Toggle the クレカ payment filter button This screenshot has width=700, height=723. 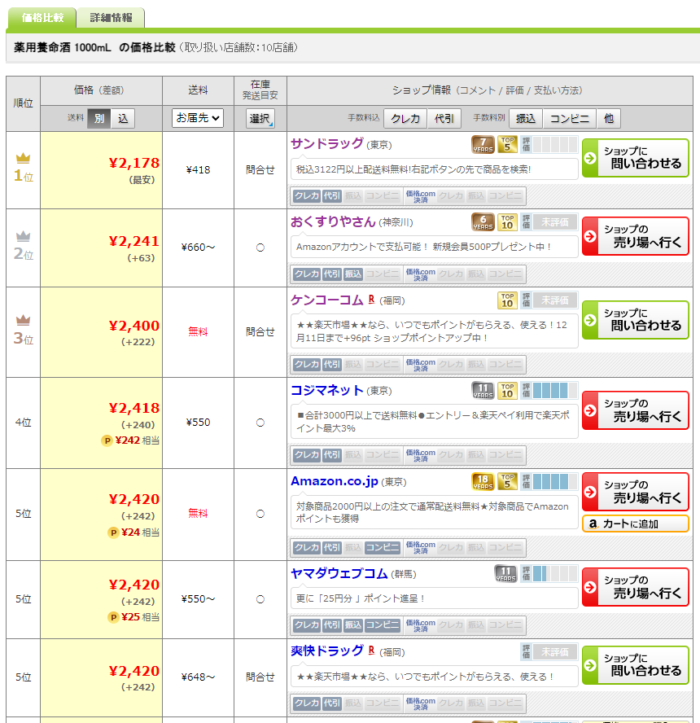click(405, 119)
